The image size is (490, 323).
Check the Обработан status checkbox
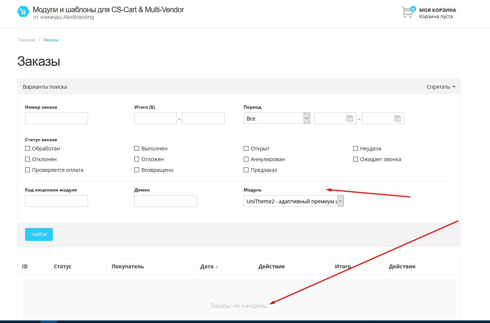[x=27, y=149]
